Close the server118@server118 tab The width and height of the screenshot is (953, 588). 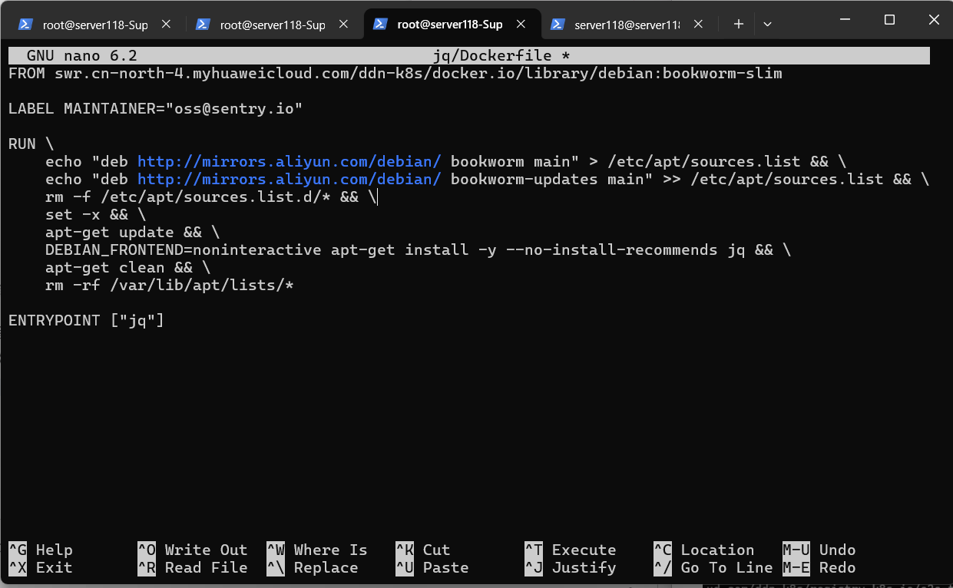coord(698,25)
